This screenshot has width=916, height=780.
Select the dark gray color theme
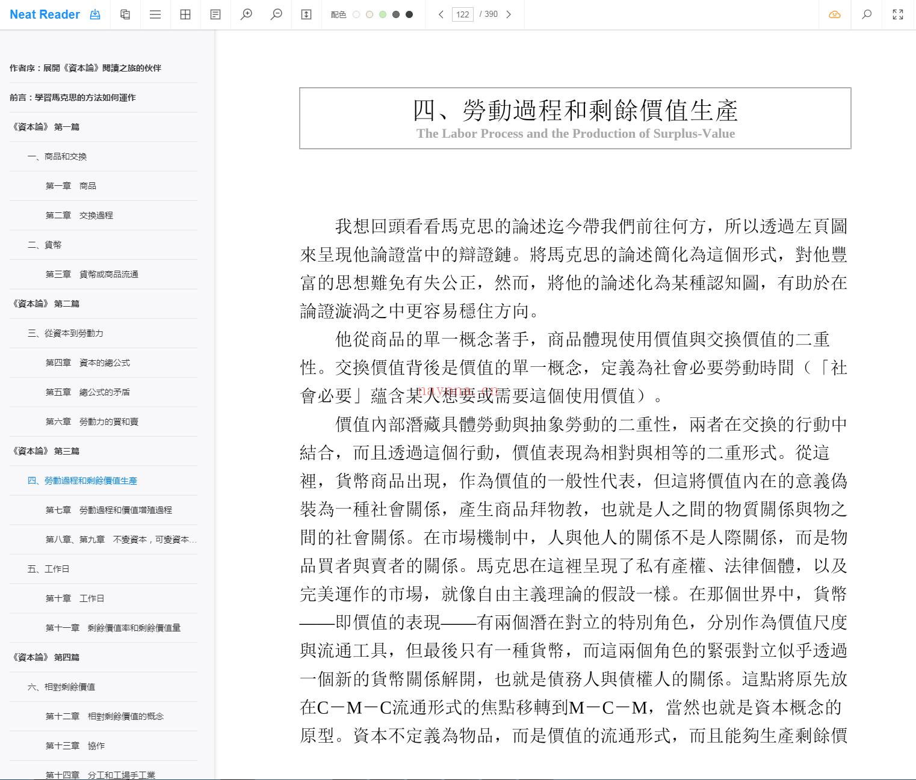click(x=396, y=14)
